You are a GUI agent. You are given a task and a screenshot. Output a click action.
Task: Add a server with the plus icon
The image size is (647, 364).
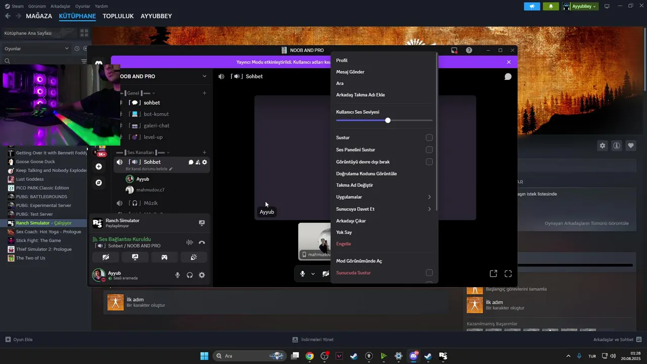pyautogui.click(x=99, y=166)
